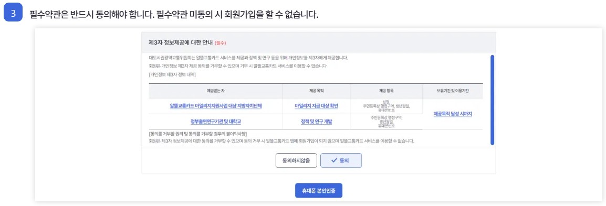Click the blue step 3 number badge
The height and width of the screenshot is (206, 606).
coord(13,14)
